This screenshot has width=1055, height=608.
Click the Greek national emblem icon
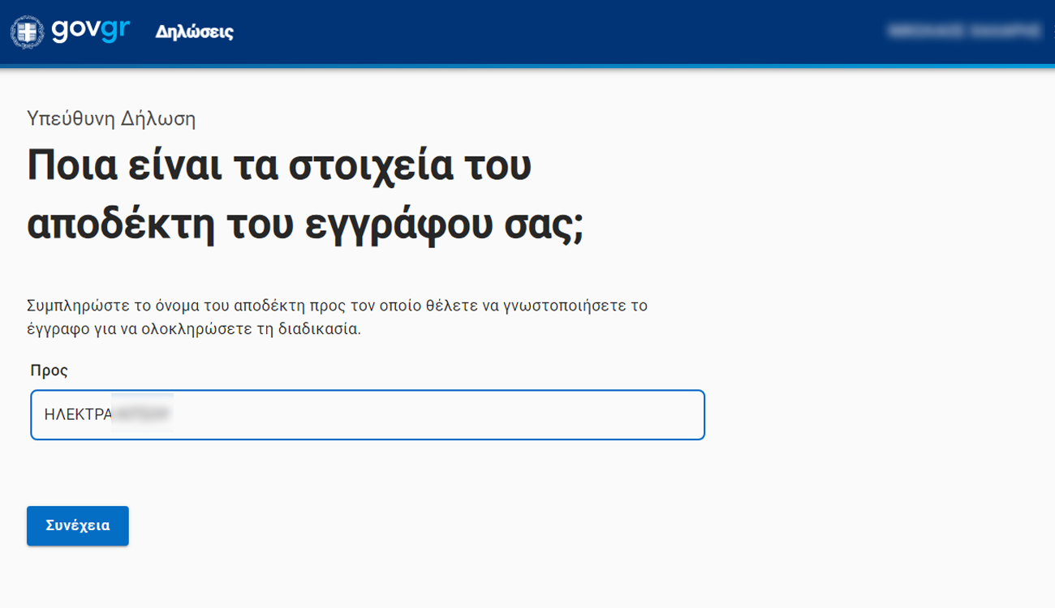(x=27, y=32)
